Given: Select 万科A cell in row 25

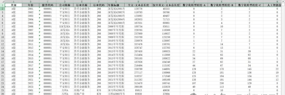Looking at the screenshot, I should point(65,90).
